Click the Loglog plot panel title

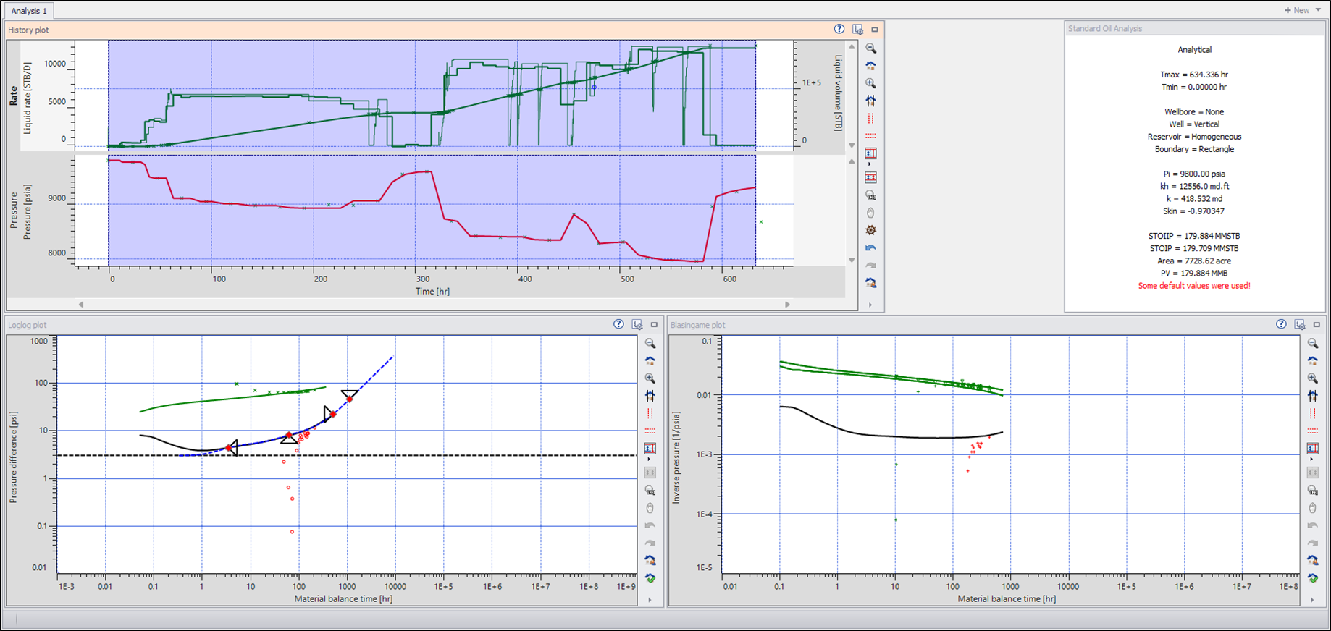[27, 325]
